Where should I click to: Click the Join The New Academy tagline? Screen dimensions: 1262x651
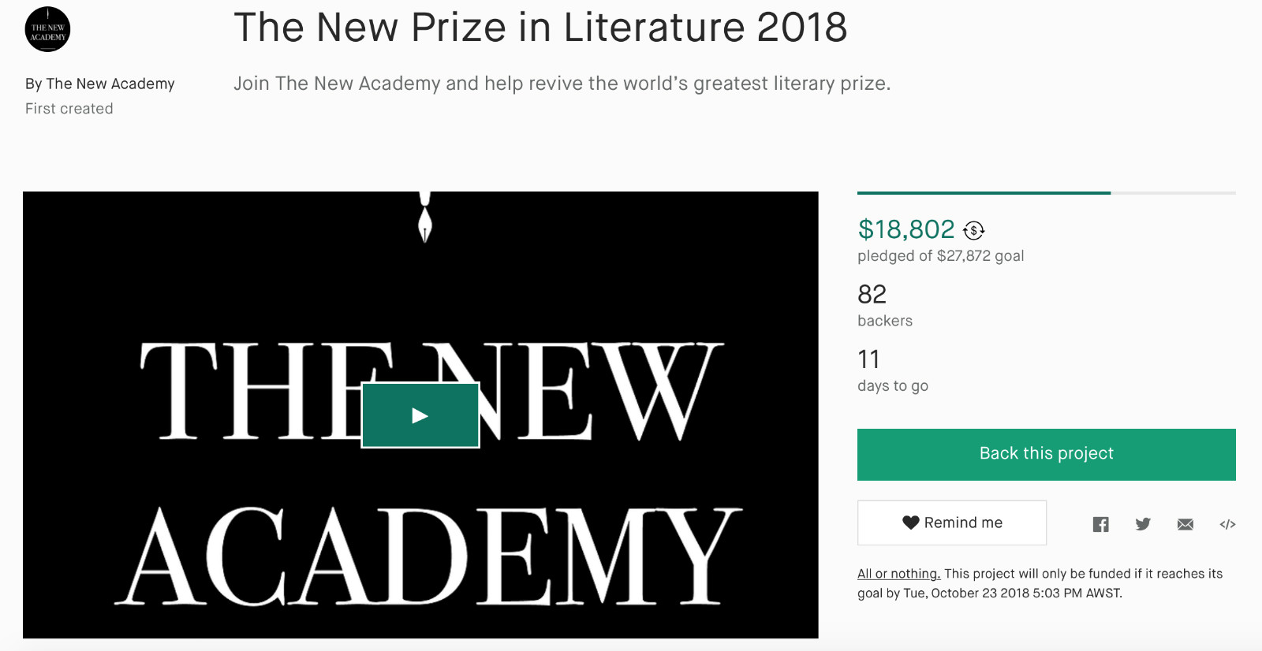point(562,84)
